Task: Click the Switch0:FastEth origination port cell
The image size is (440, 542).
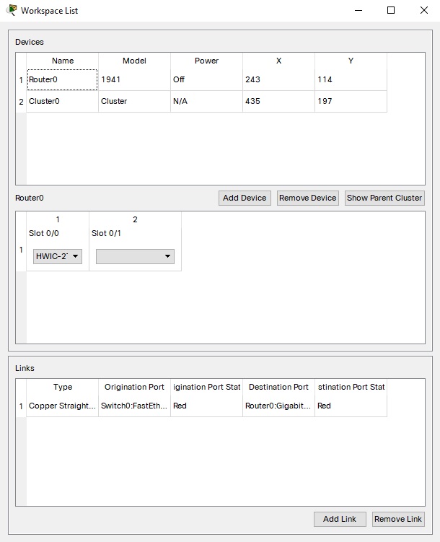Action: 134,406
